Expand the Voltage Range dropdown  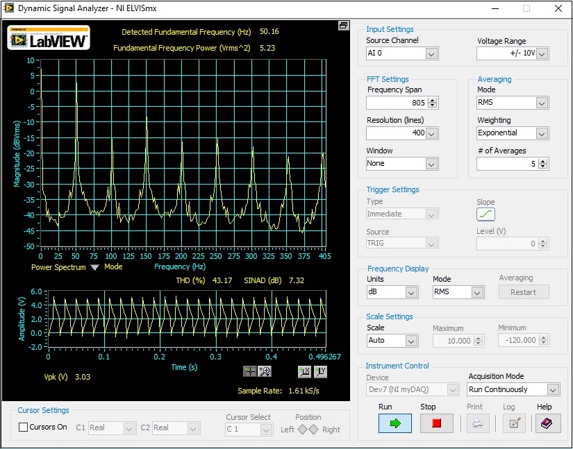pos(542,54)
